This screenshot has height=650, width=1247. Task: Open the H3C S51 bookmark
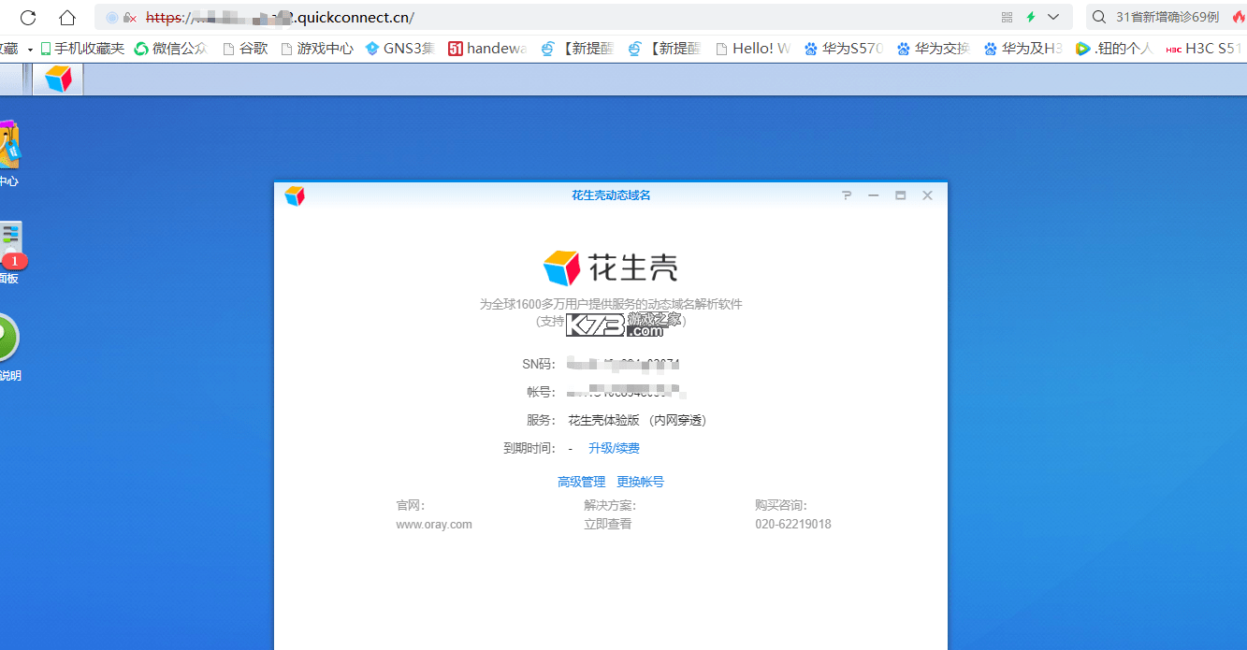[x=1204, y=49]
